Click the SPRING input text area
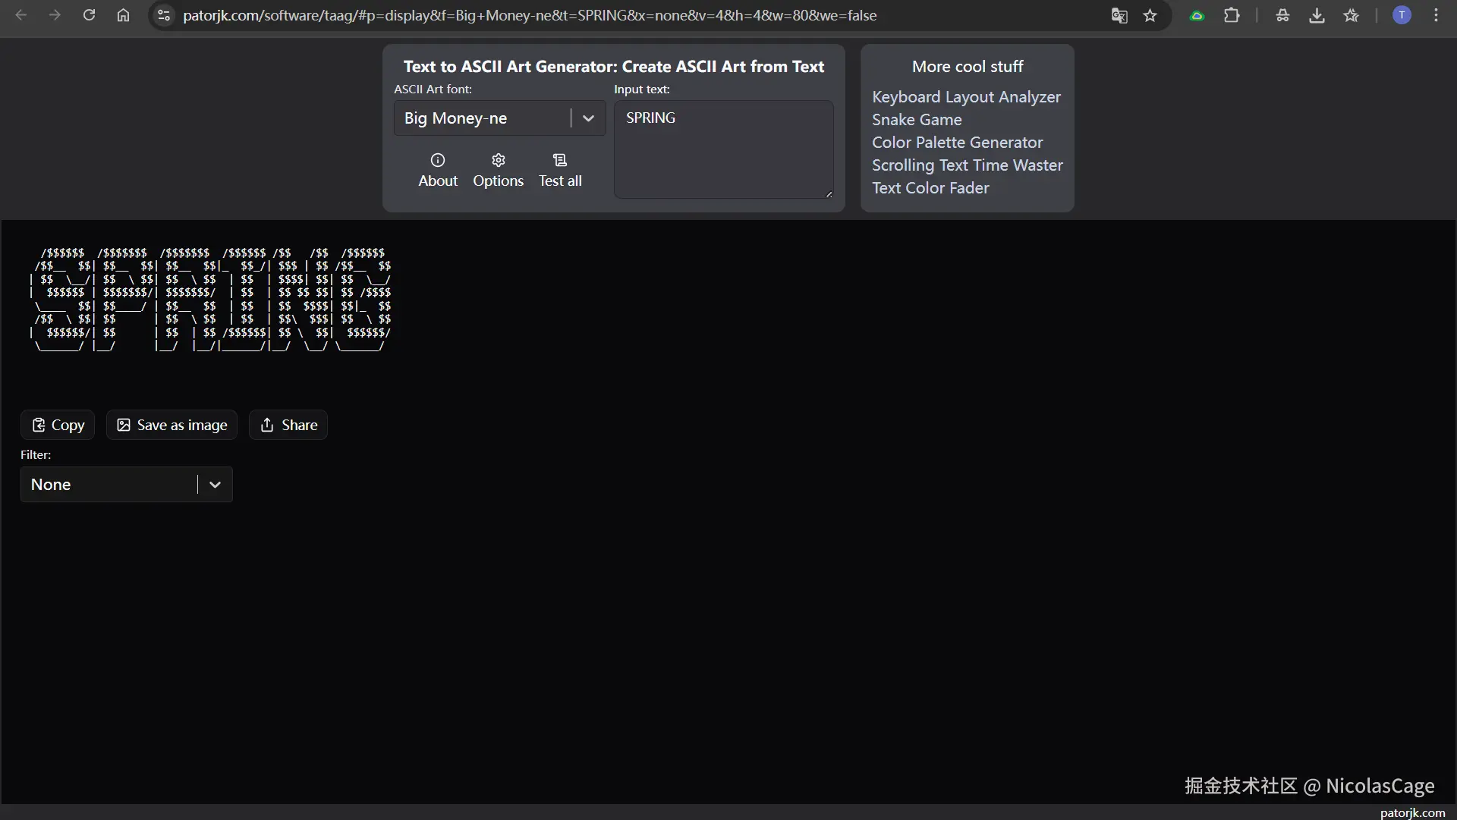Image resolution: width=1457 pixels, height=820 pixels. [x=723, y=149]
